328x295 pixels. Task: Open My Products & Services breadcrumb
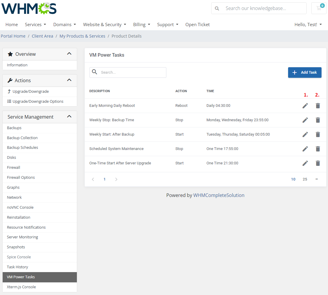pyautogui.click(x=82, y=36)
